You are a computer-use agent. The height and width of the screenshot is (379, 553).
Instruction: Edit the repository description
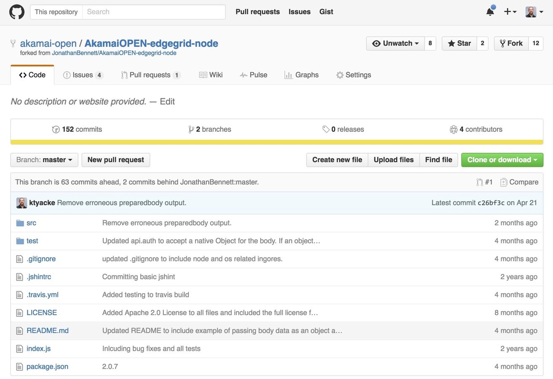167,101
